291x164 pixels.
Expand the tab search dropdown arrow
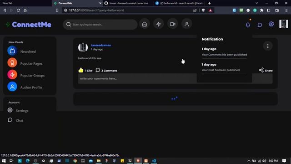[256, 3]
